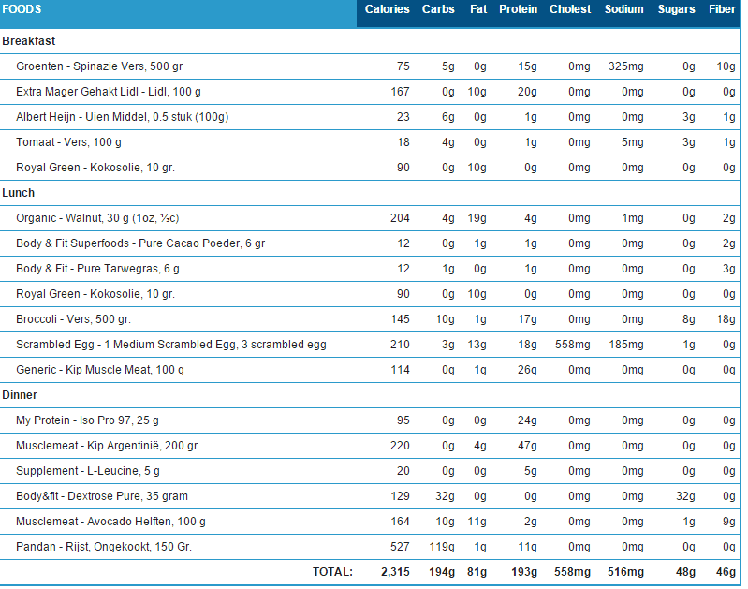Click Generic - Kip Muscle Meat entry
Image resolution: width=748 pixels, height=589 pixels.
[x=100, y=370]
